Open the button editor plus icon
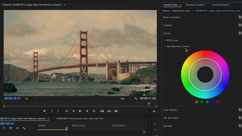This screenshot has height=136, width=242. [154, 111]
